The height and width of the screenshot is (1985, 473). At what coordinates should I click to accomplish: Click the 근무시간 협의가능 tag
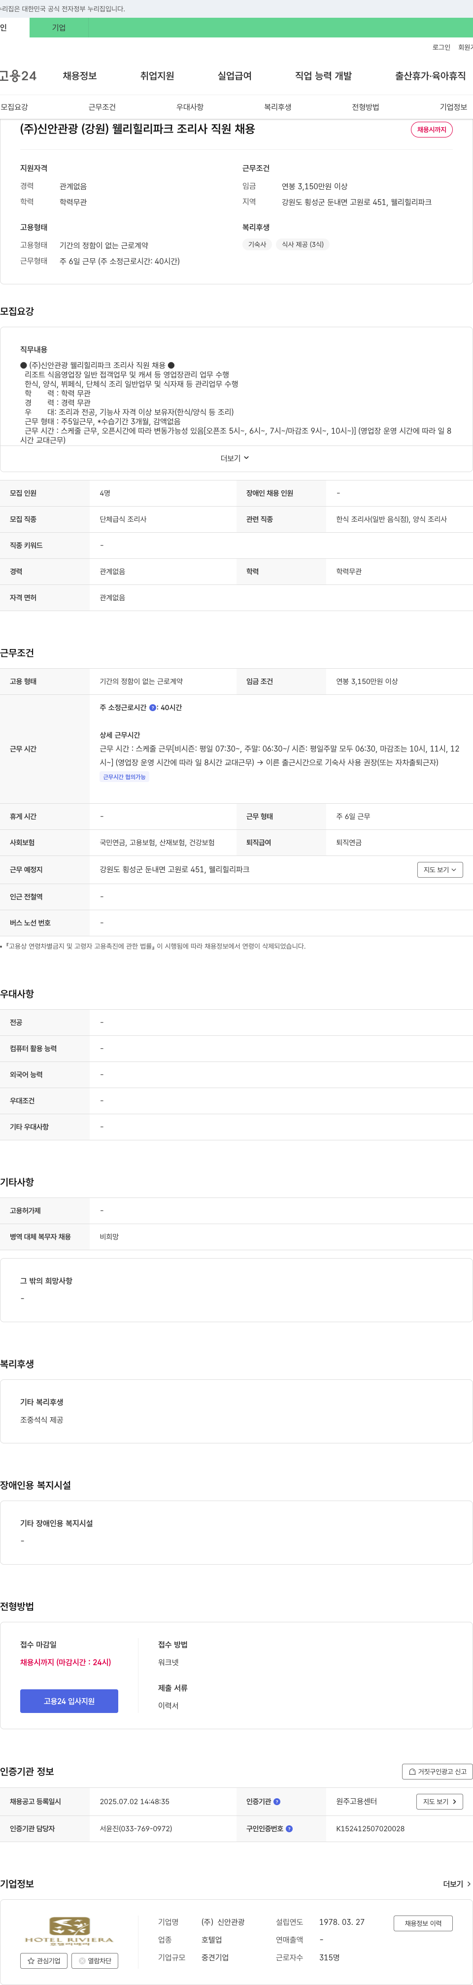pyautogui.click(x=124, y=777)
